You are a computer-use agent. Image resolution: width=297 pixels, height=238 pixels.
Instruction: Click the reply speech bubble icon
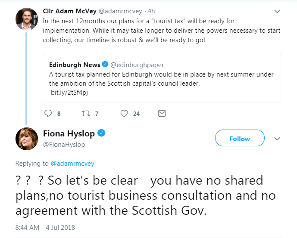(48, 114)
